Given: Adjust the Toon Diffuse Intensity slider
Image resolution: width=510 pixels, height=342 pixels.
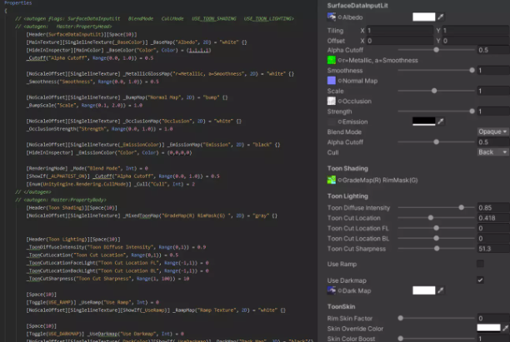Looking at the screenshot, I should point(436,207).
